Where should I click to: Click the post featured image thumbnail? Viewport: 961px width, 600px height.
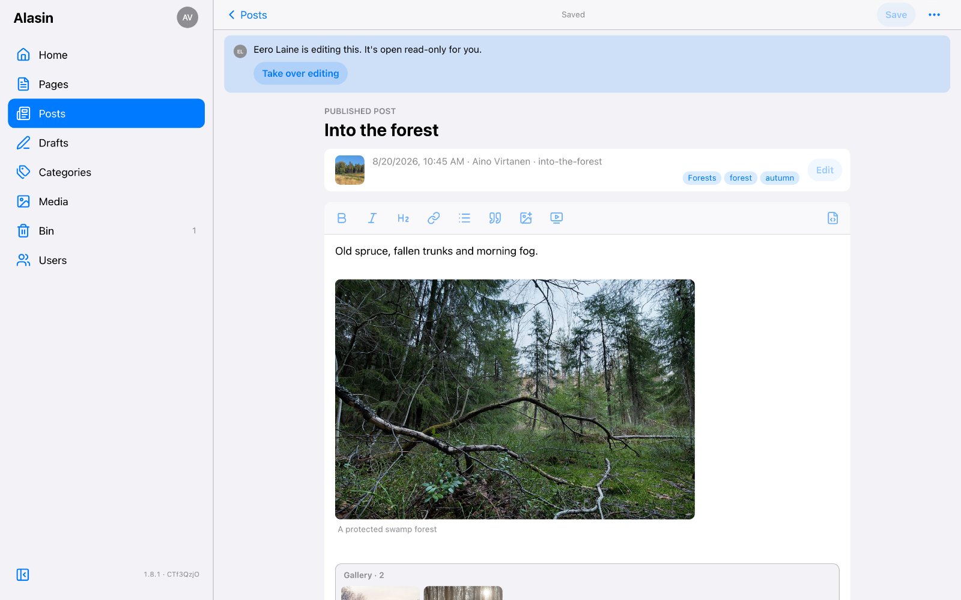pos(350,170)
